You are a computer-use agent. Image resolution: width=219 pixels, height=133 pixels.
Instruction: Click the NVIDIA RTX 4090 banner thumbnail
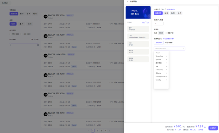tap(138, 12)
